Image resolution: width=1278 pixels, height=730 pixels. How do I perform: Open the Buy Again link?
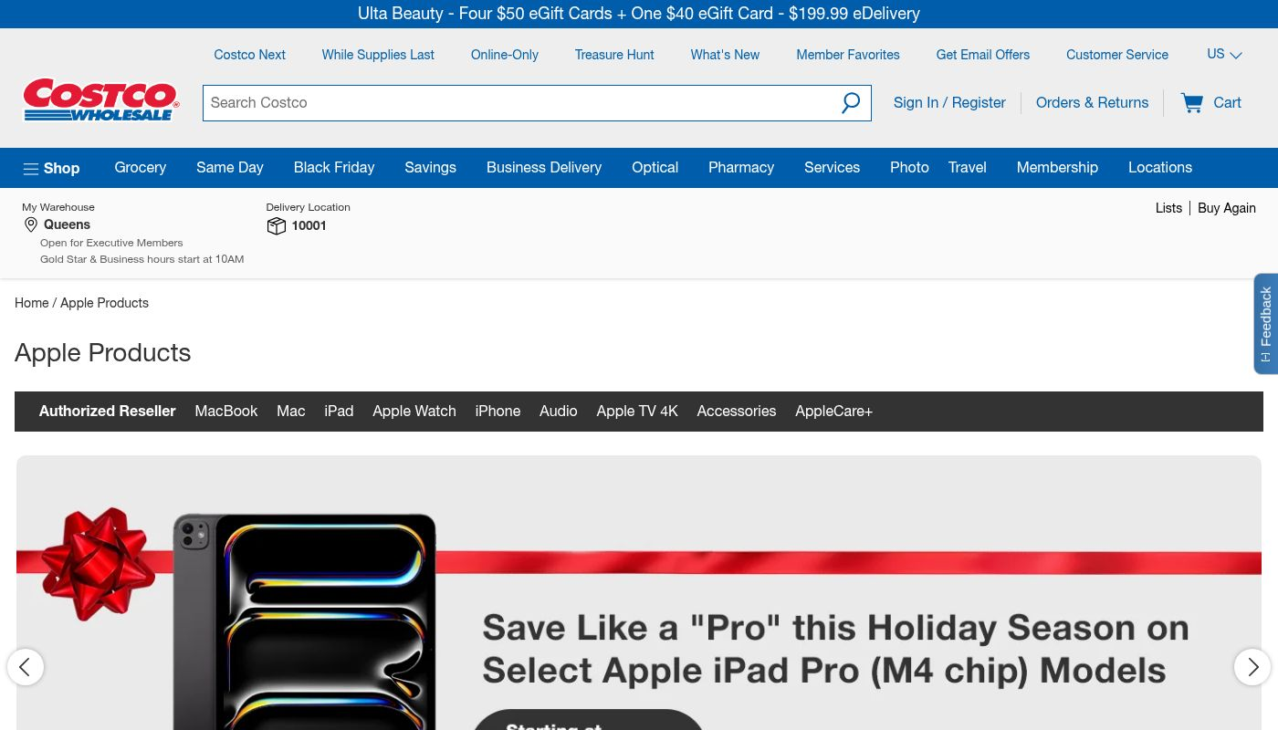[1226, 208]
